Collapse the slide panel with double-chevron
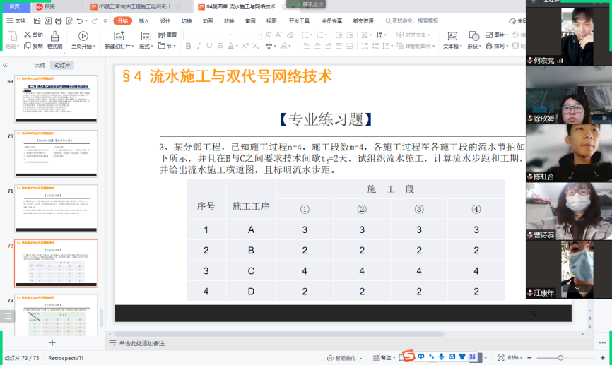 [6, 65]
